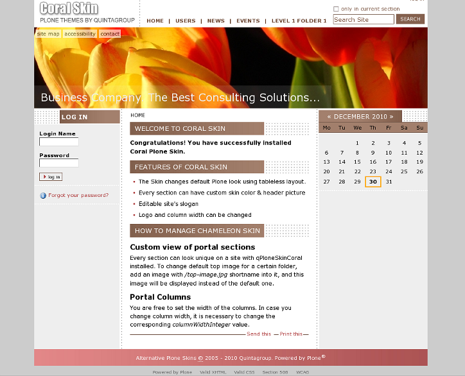Click Valid CSS footer link
This screenshot has height=376, width=465.
click(x=244, y=372)
